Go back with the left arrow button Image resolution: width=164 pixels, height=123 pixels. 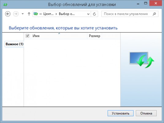point(8,14)
